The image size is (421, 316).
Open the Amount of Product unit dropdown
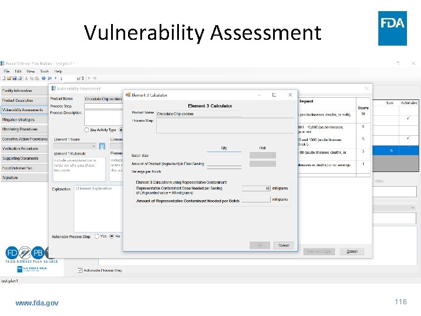(263, 164)
